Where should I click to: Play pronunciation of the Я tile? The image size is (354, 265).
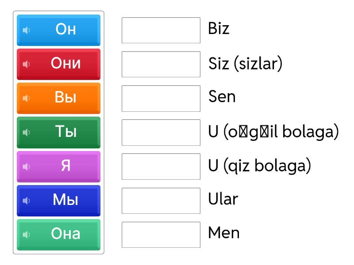(27, 167)
